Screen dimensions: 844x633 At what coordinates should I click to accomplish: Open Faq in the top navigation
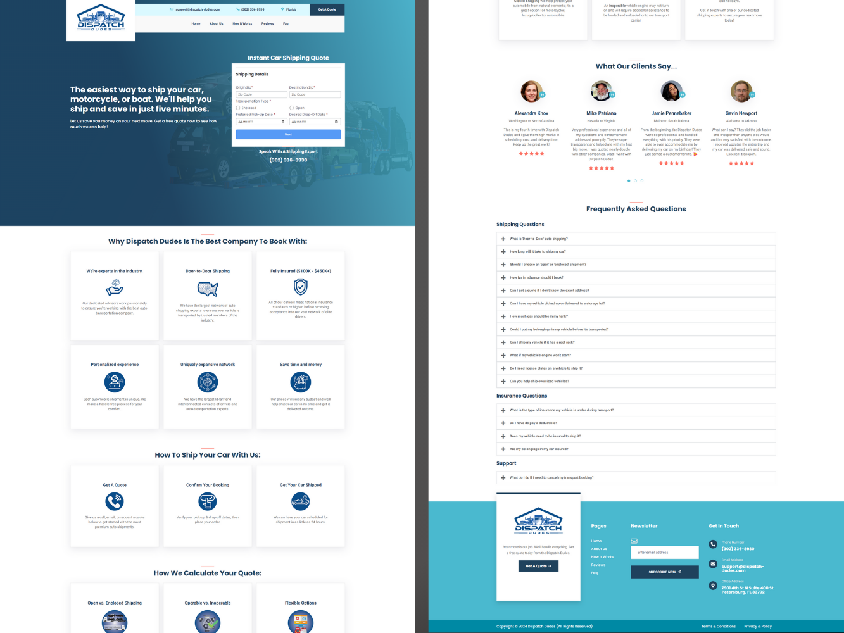[286, 24]
